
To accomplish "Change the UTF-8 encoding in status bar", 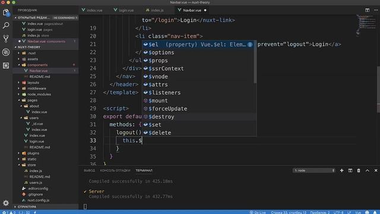I will [x=338, y=212].
